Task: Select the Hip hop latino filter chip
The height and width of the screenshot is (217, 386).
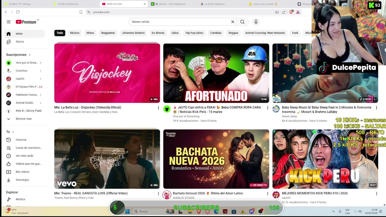Action: coord(194,33)
